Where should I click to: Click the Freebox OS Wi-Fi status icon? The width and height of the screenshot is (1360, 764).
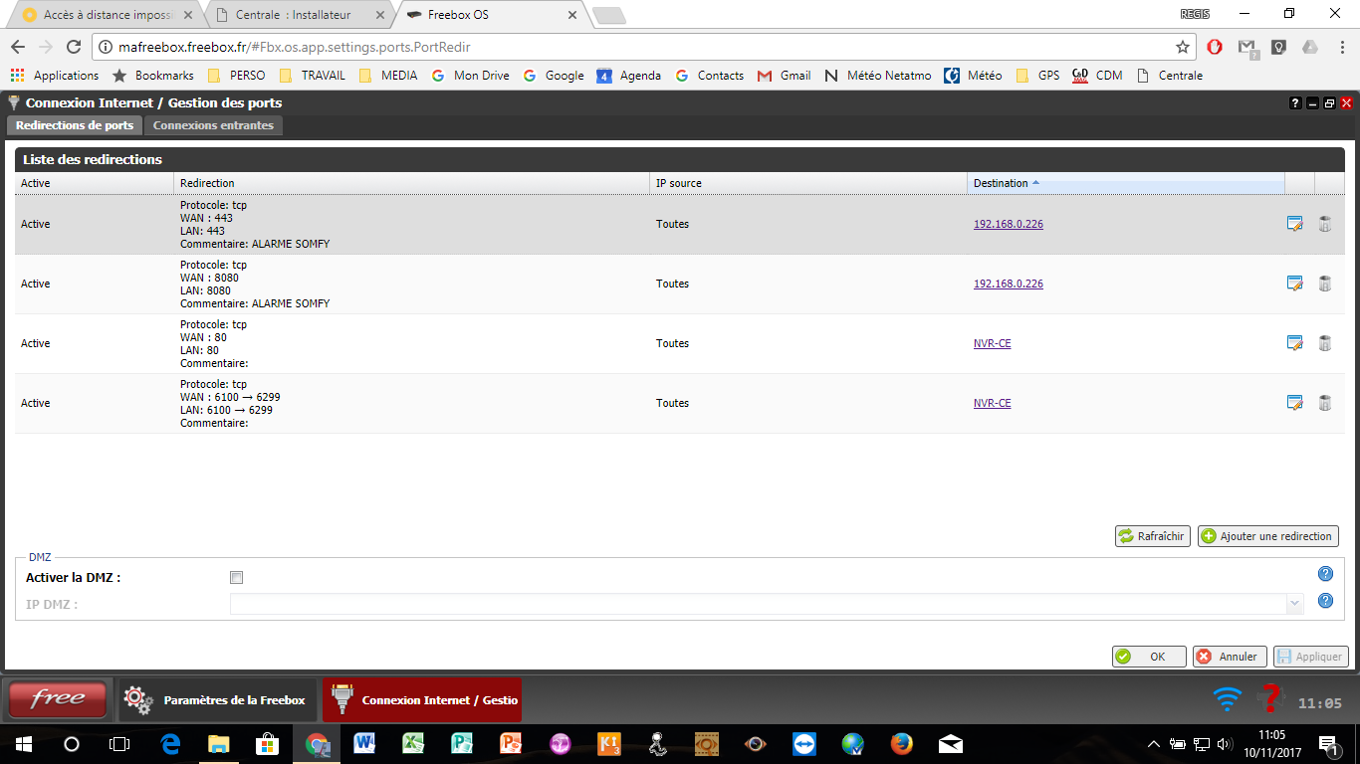point(1228,699)
